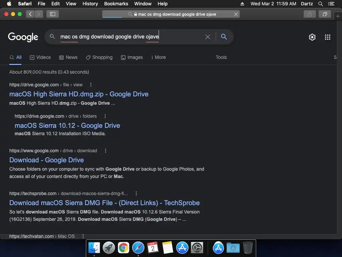This screenshot has height=257, width=342.
Task: Show all tabs overview button
Action: [325, 14]
